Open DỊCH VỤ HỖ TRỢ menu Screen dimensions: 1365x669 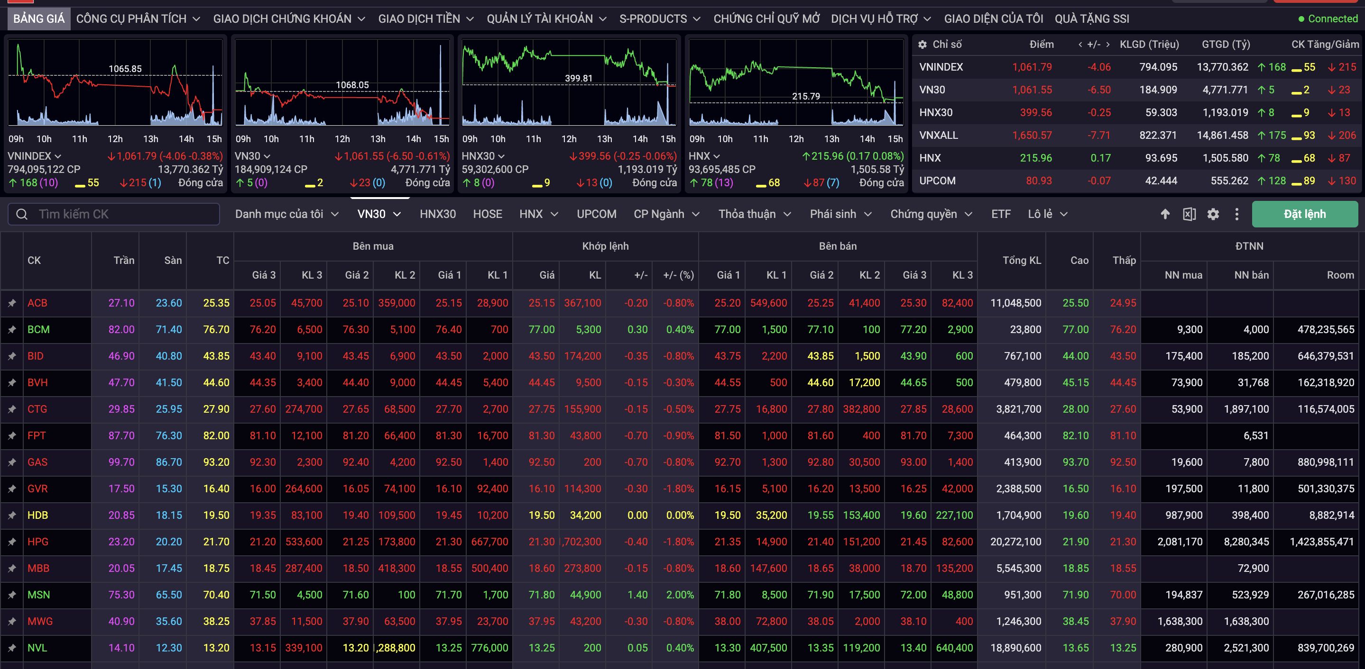(x=881, y=18)
